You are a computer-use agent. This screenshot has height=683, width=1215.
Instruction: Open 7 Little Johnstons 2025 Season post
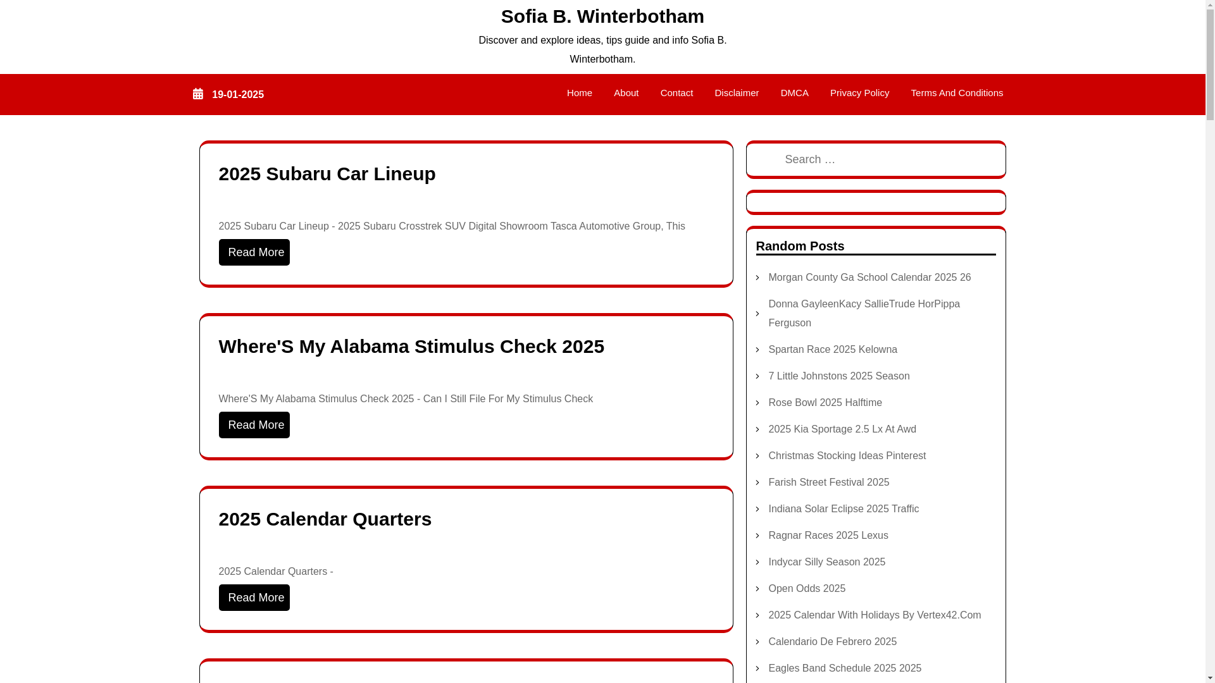[839, 376]
